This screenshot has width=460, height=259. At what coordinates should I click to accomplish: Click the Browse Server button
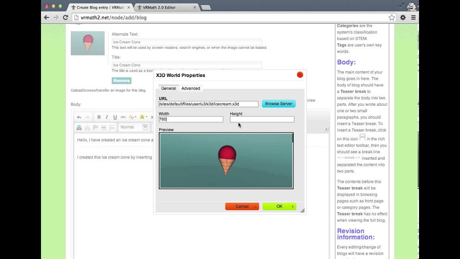[279, 104]
